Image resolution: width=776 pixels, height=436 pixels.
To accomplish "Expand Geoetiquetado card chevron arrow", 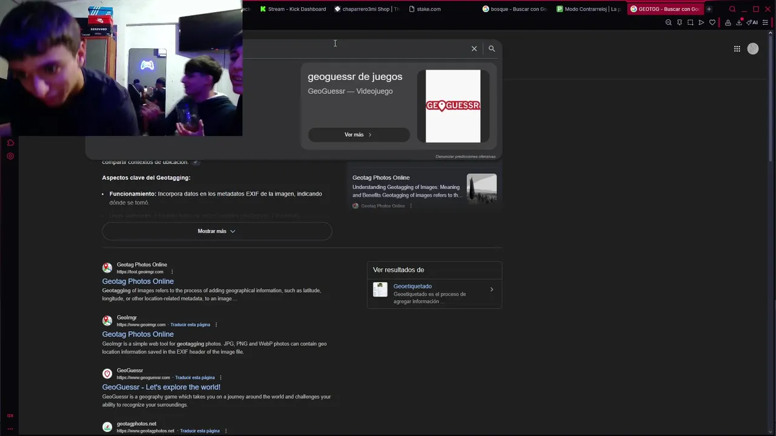I will 492,289.
